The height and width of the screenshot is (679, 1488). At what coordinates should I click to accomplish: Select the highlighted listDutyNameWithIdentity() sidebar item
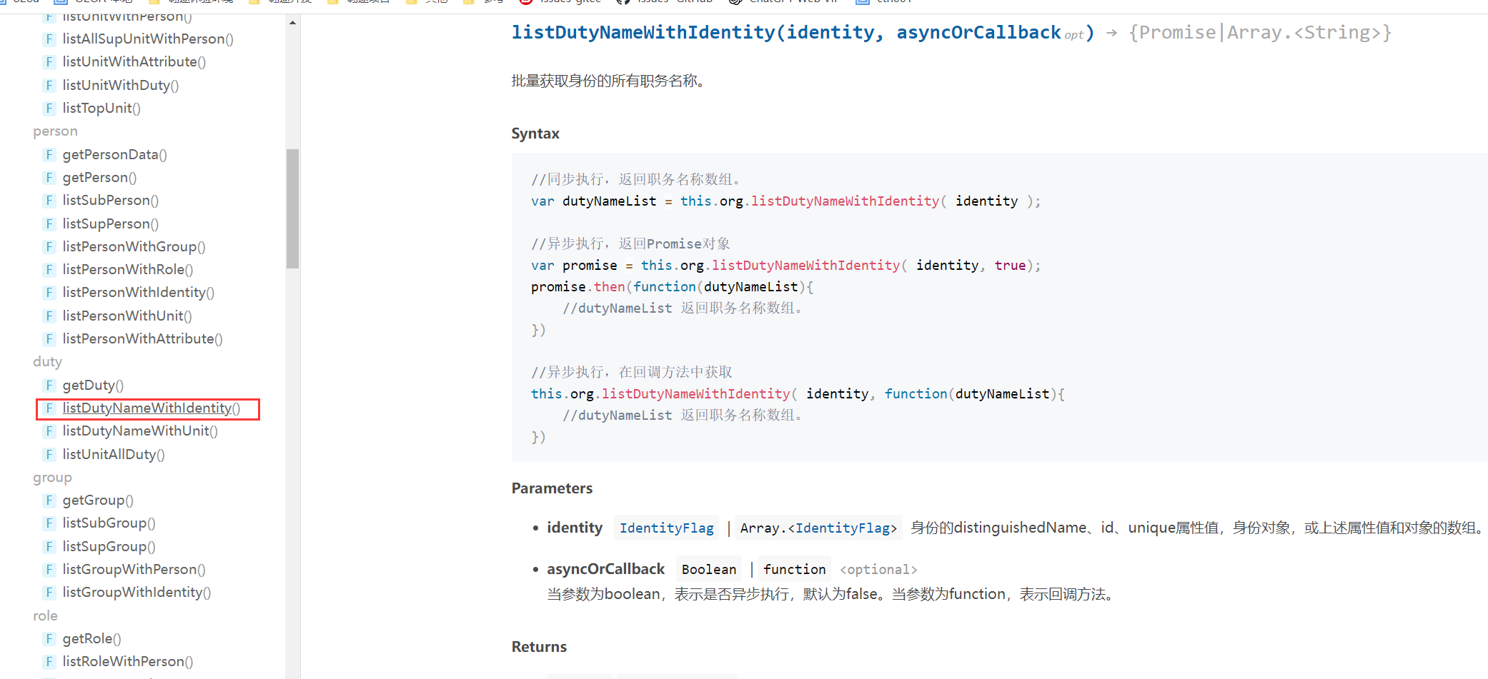tap(151, 408)
